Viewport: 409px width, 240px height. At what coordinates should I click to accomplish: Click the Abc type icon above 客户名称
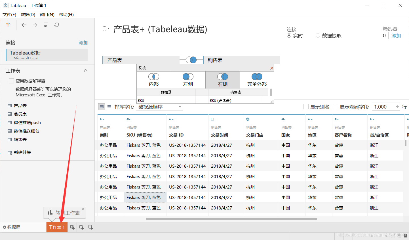click(x=337, y=119)
